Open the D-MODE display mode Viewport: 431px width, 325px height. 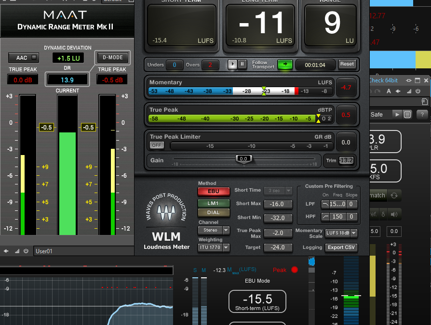(112, 57)
